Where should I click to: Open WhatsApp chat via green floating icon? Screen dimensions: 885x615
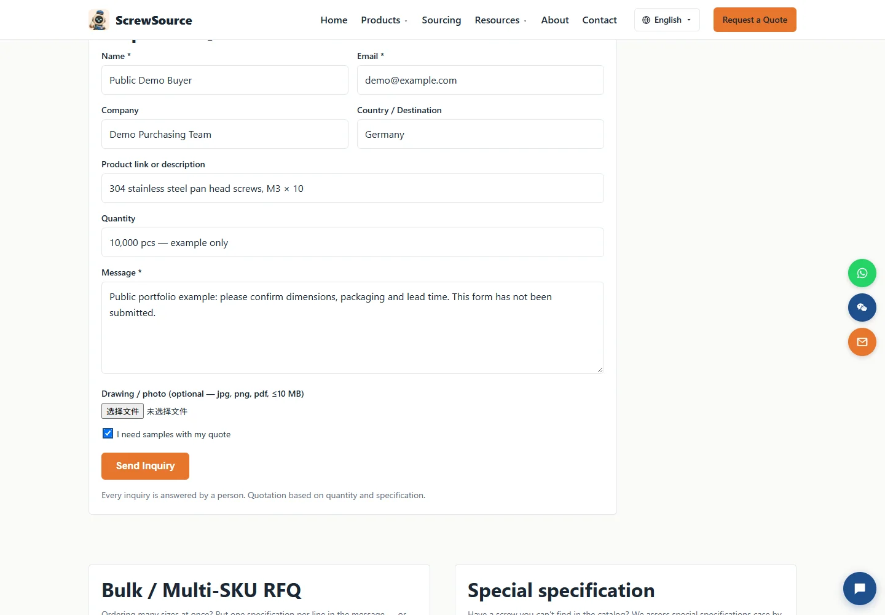(x=862, y=273)
